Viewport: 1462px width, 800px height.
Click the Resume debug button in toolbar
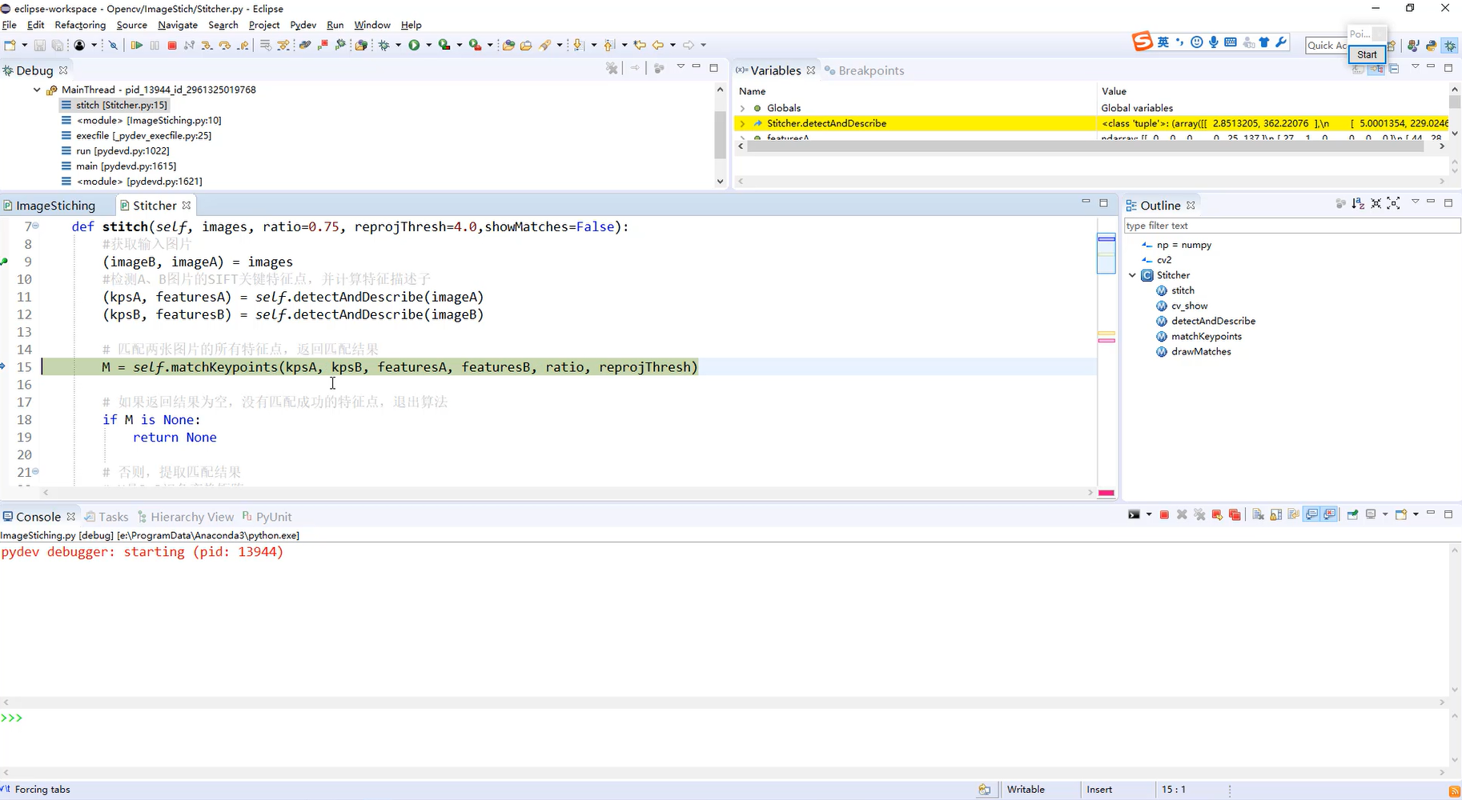[137, 46]
